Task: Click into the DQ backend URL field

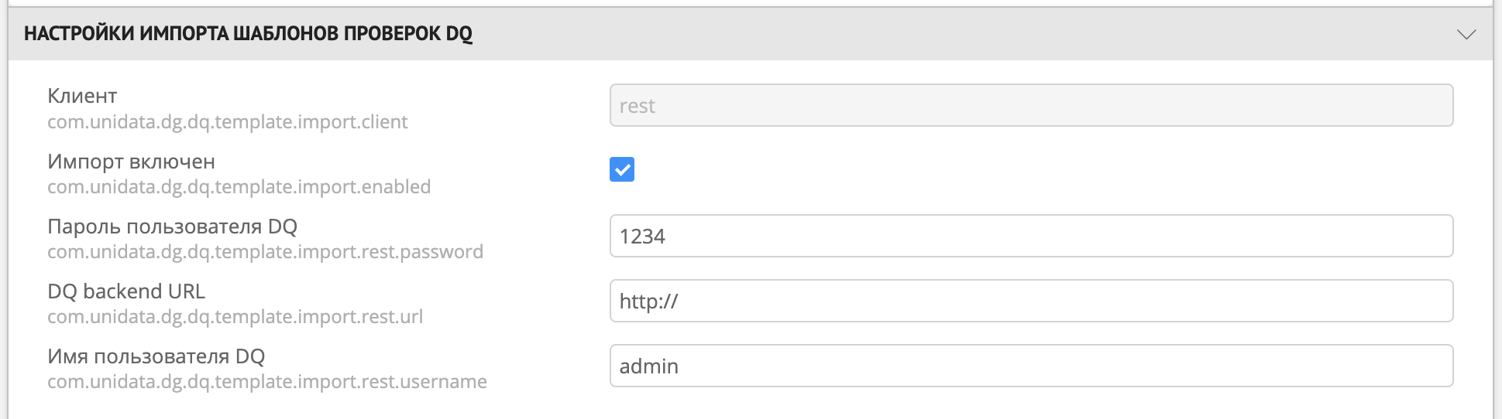Action: click(1030, 301)
